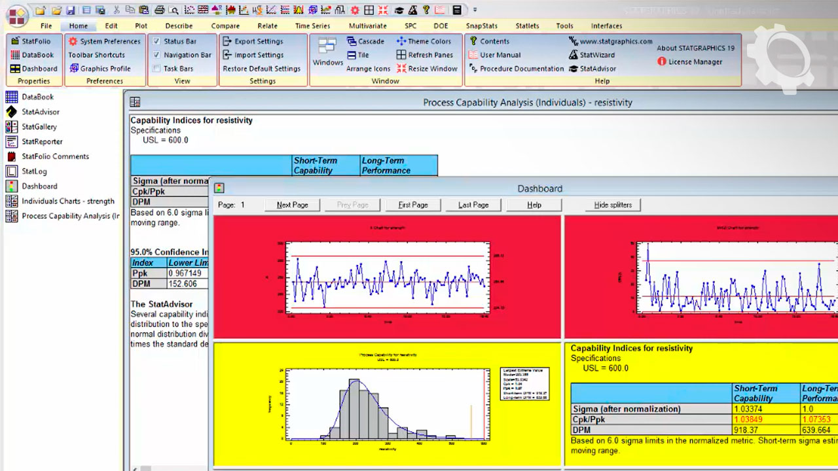Click the calculator icon in quick toolbar
The width and height of the screenshot is (838, 471).
tap(456, 10)
